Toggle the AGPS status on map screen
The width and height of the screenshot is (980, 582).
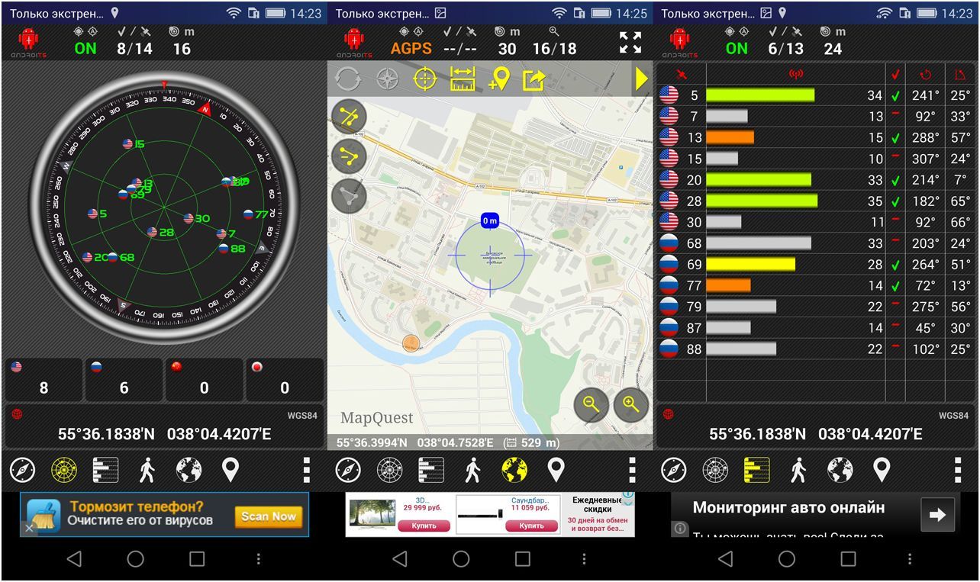[x=411, y=48]
